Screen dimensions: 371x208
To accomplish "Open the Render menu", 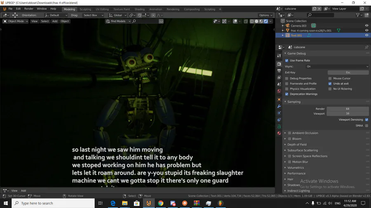I will pyautogui.click(x=29, y=9).
